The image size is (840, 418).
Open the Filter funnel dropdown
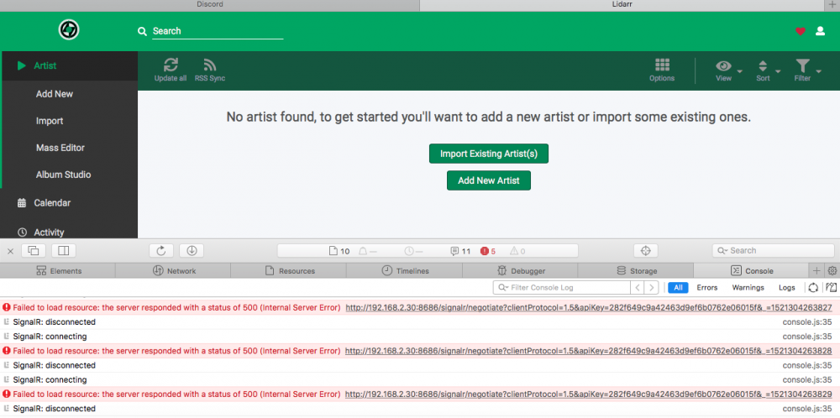pos(806,71)
